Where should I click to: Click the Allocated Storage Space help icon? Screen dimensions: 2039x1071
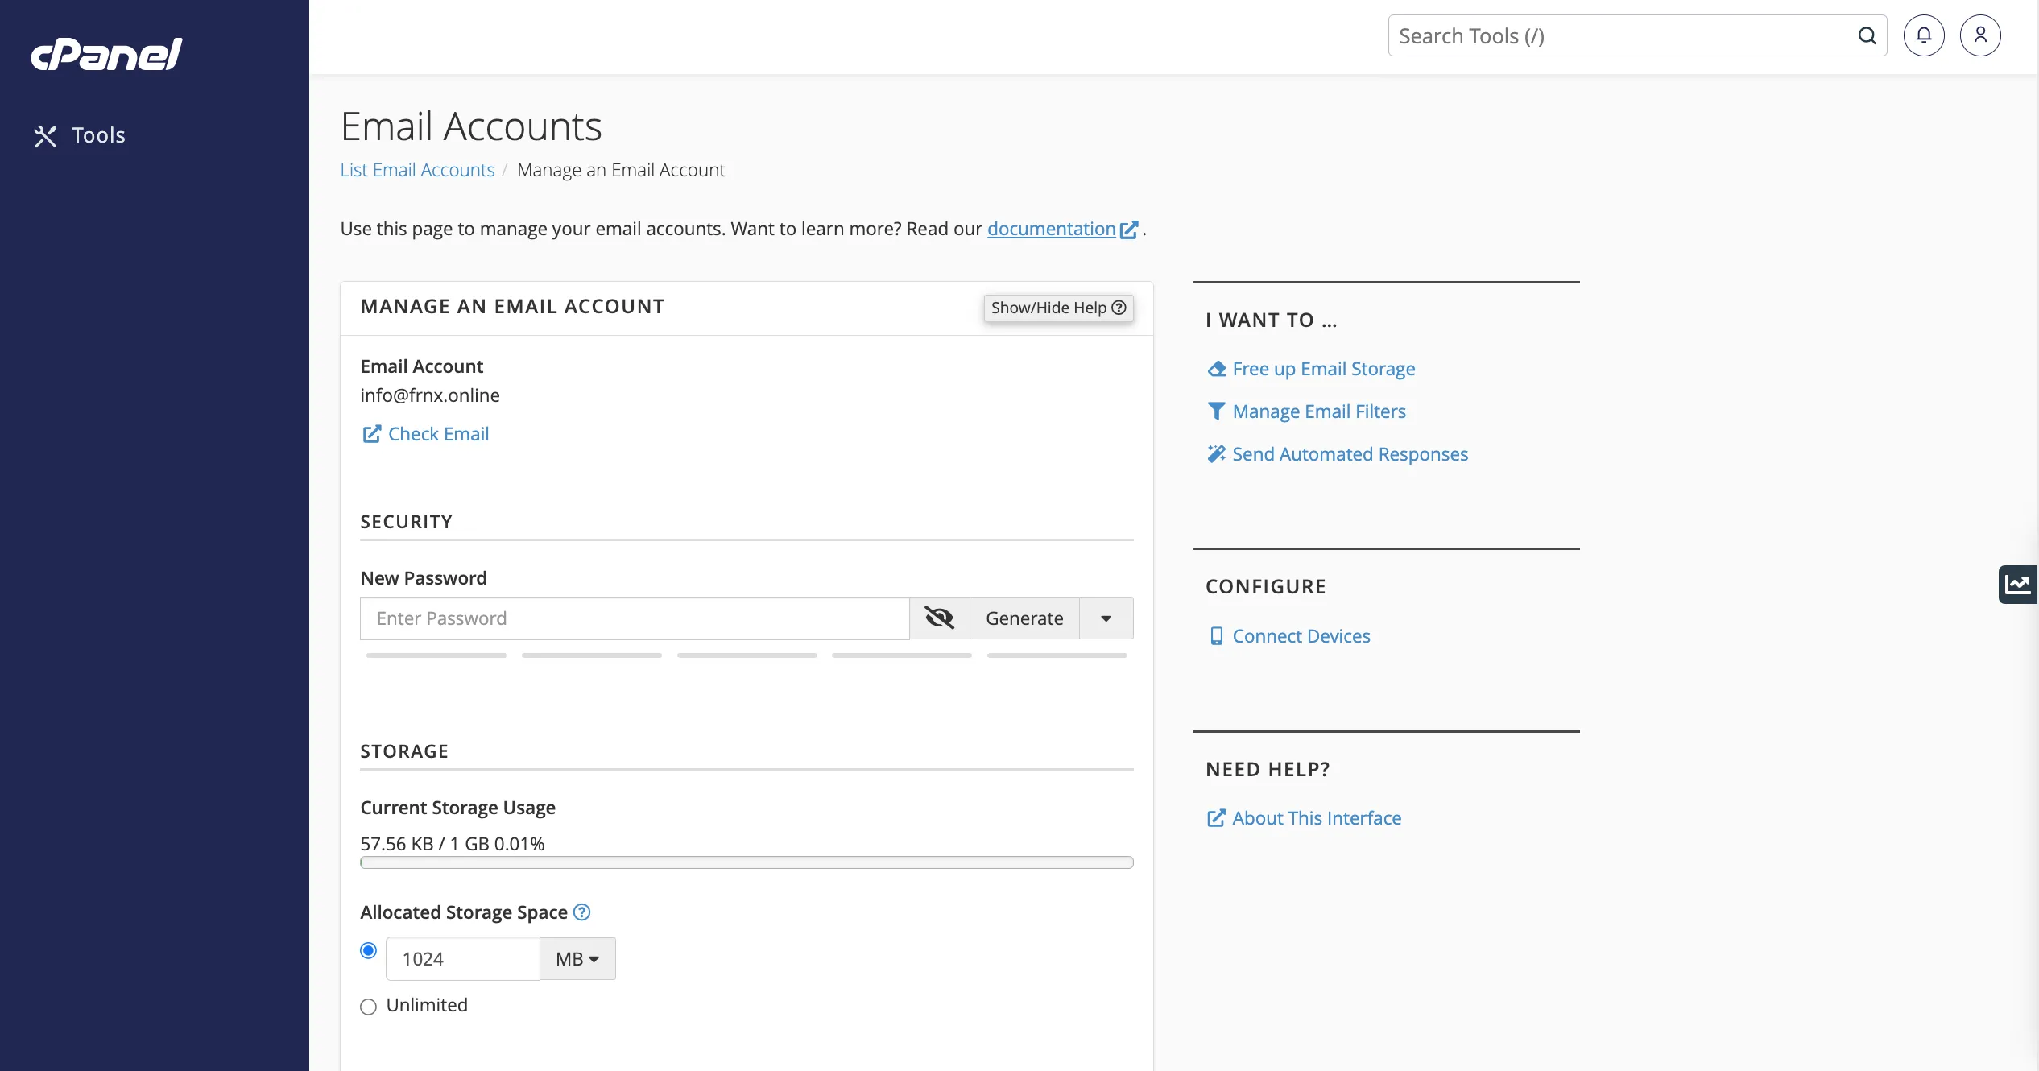pos(581,912)
